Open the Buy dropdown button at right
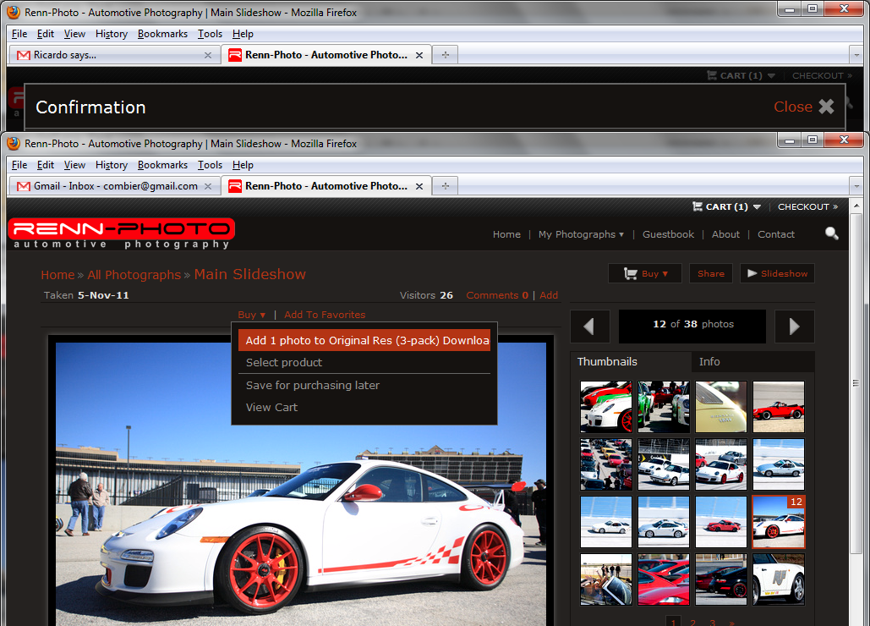 click(x=644, y=273)
